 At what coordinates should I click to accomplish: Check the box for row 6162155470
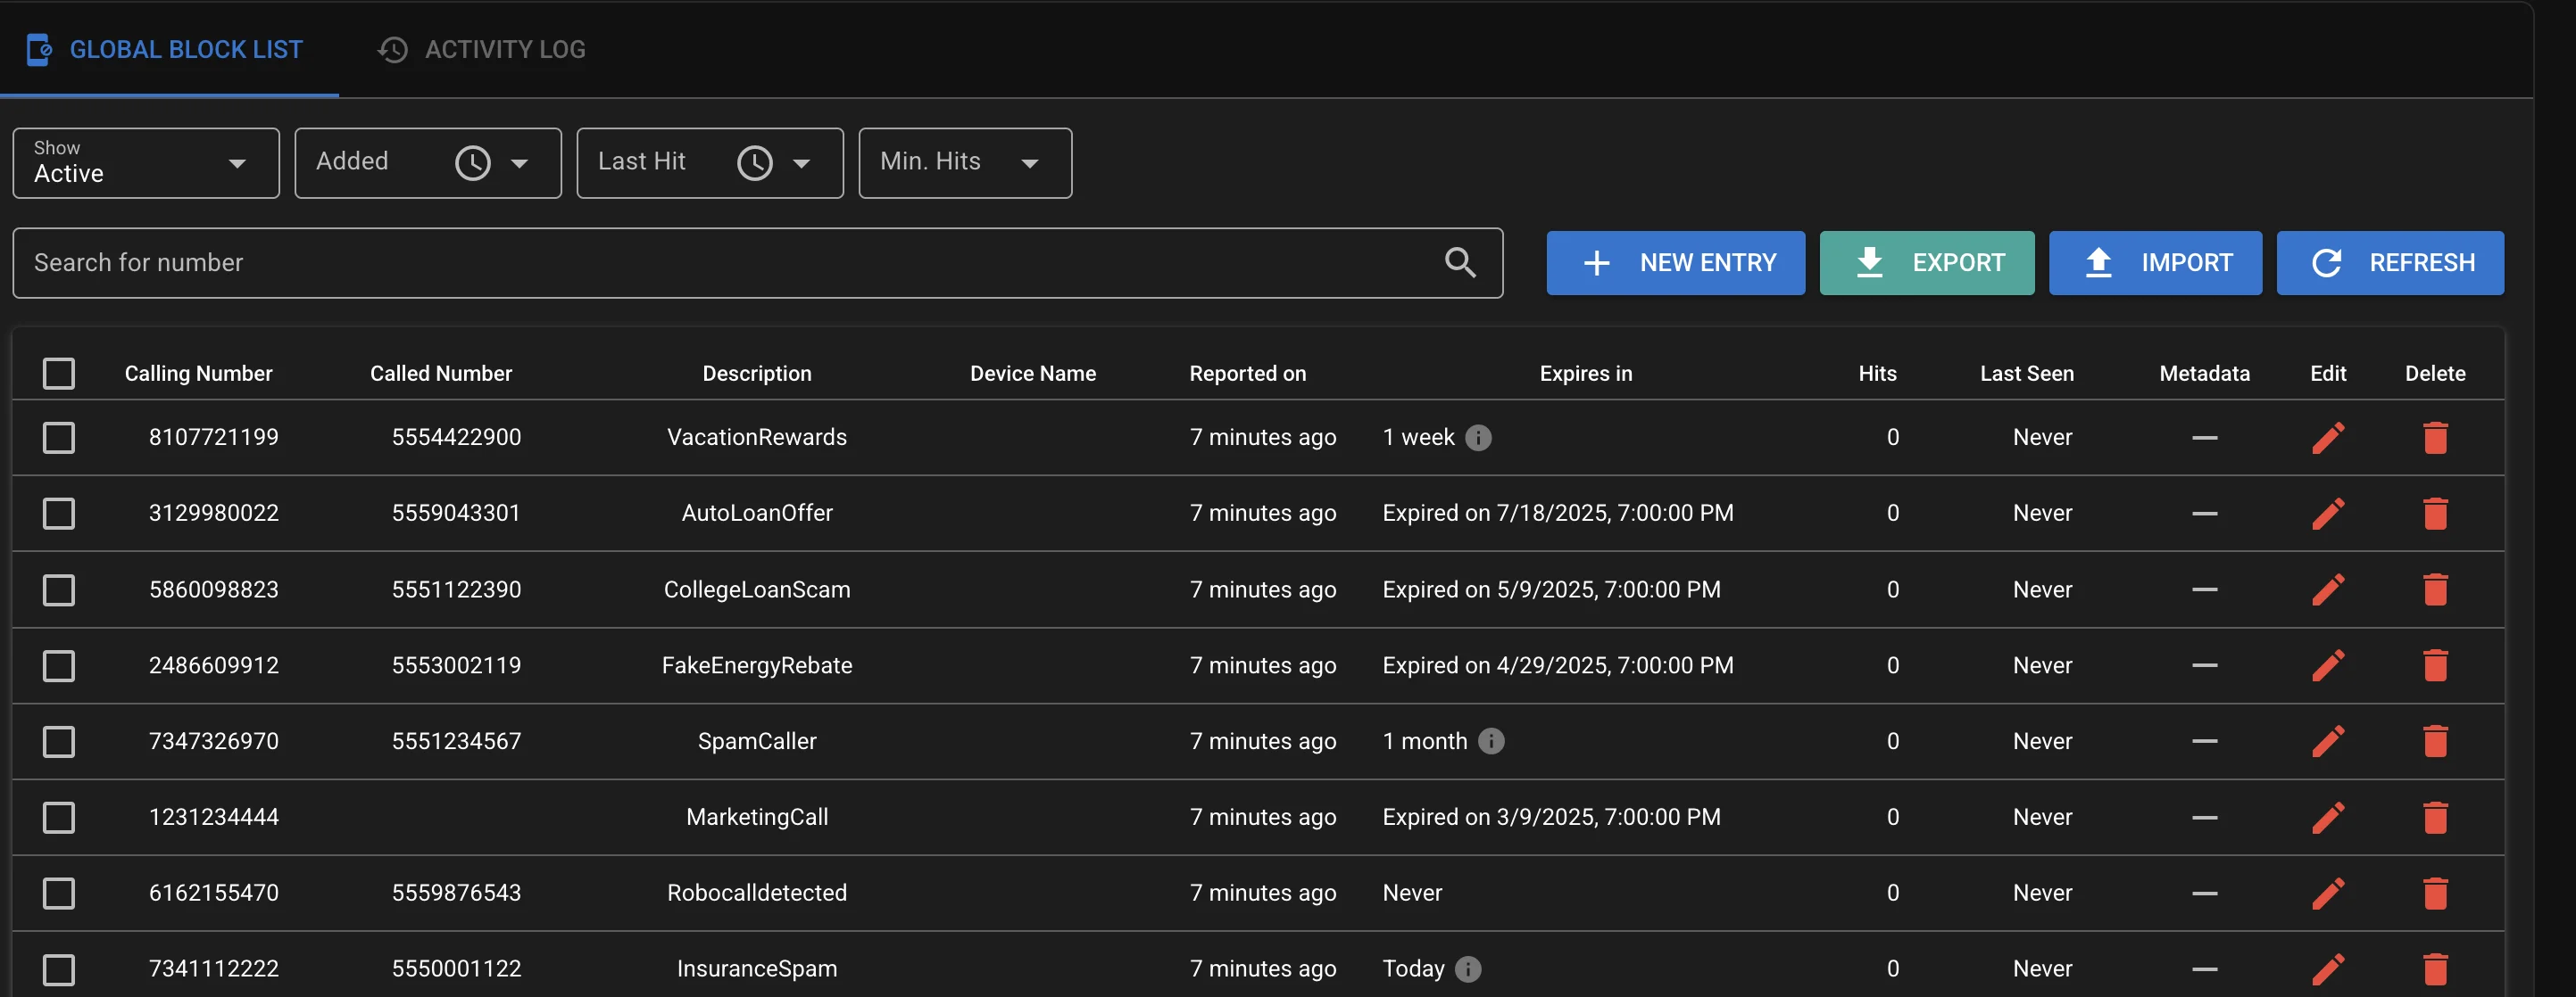click(x=59, y=893)
